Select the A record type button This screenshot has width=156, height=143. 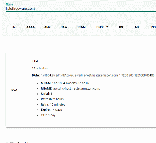pyautogui.click(x=14, y=27)
